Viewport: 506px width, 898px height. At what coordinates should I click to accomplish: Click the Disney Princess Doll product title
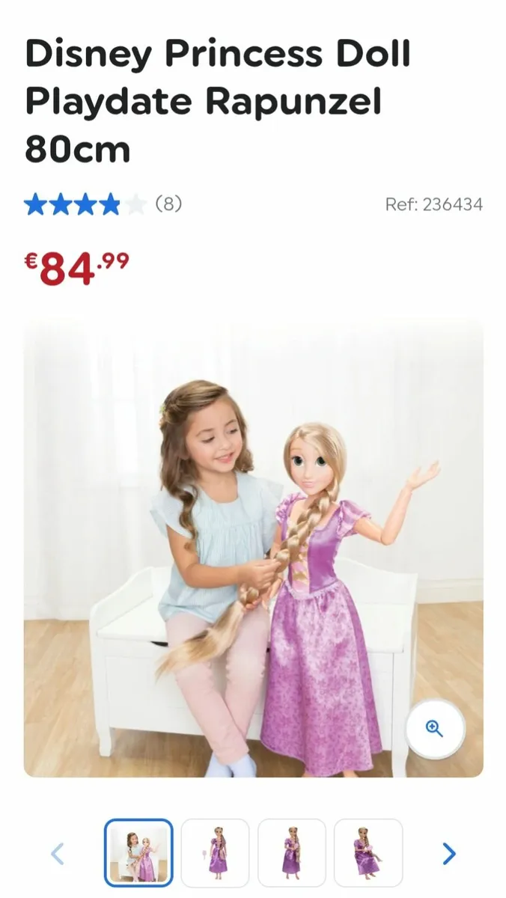pyautogui.click(x=218, y=101)
